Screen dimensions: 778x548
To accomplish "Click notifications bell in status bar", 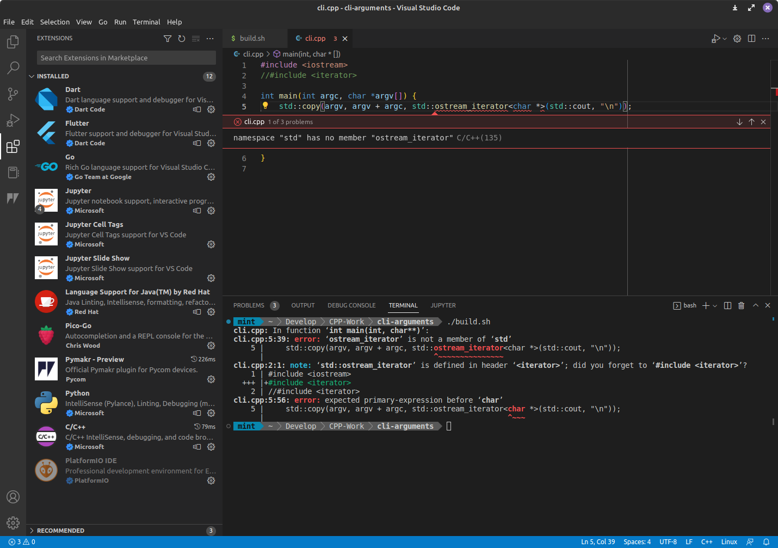I will [766, 542].
